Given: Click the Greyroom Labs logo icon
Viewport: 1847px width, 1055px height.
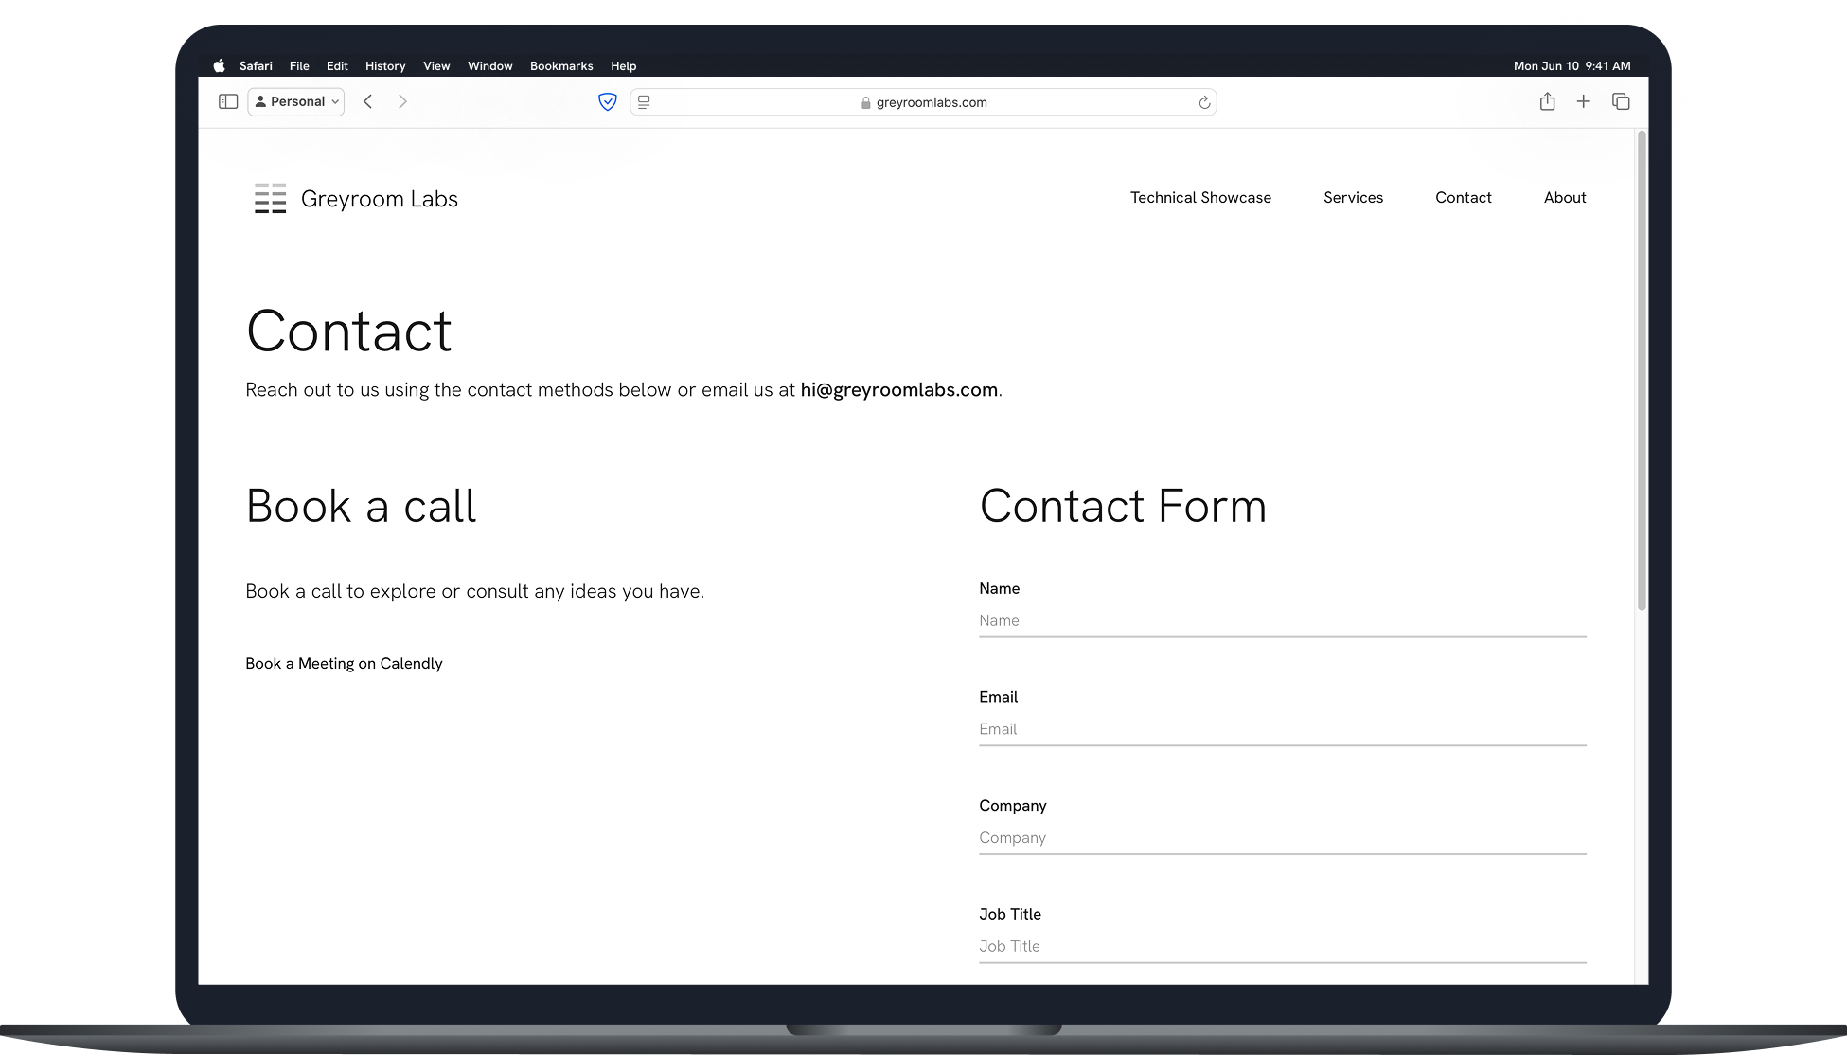Looking at the screenshot, I should 271,198.
